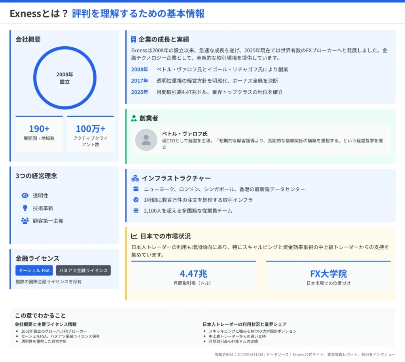This screenshot has height=362, width=405.
Task: Click the line 1秒間に数百万件の注文を処理する取引インフラ
Action: pos(199,200)
